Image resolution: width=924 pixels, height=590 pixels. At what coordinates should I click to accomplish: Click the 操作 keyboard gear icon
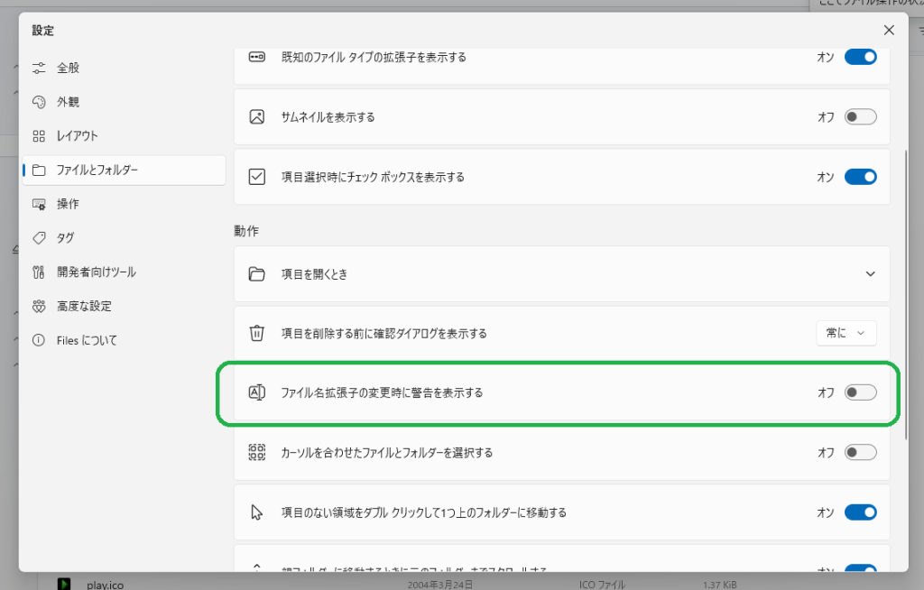coord(39,205)
